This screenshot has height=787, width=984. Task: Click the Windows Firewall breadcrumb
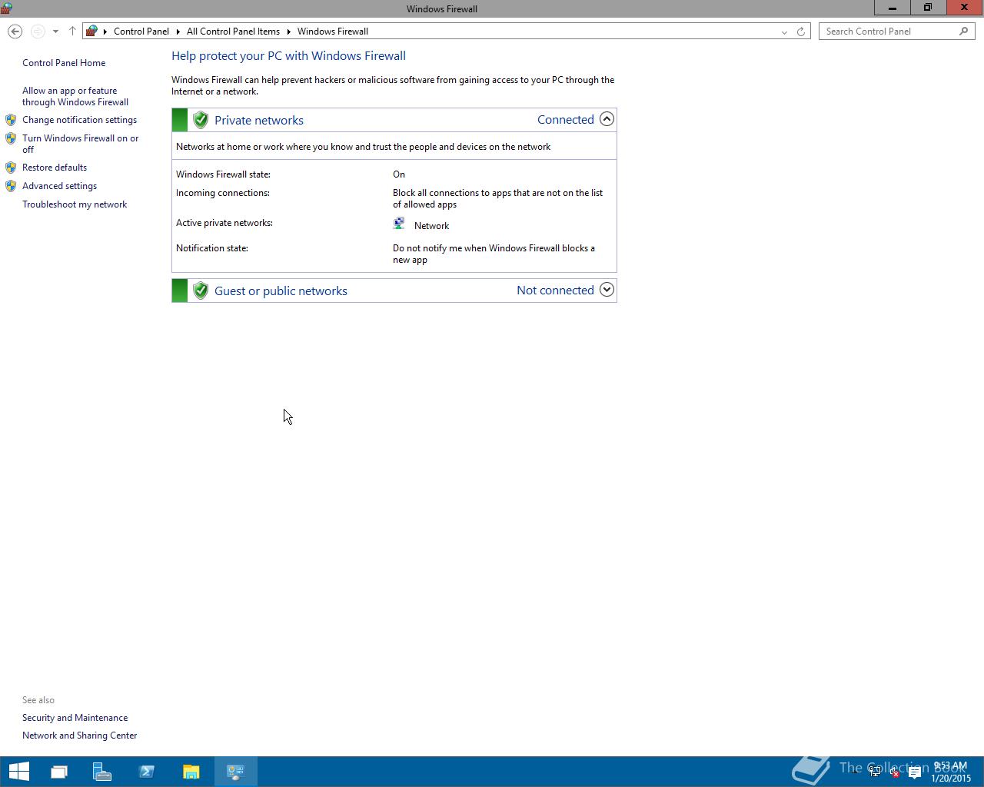coord(333,32)
